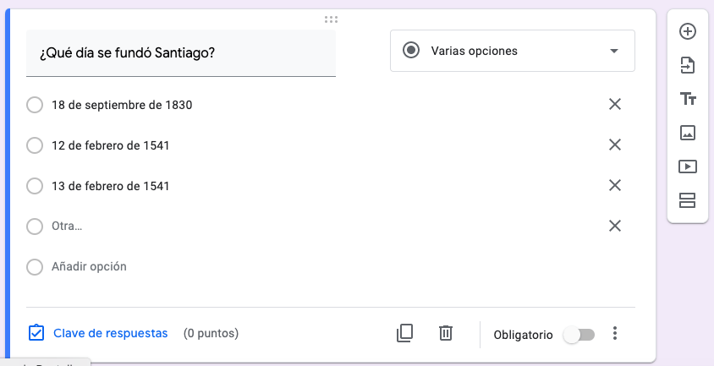Grab the drag handle above the question

[x=331, y=19]
